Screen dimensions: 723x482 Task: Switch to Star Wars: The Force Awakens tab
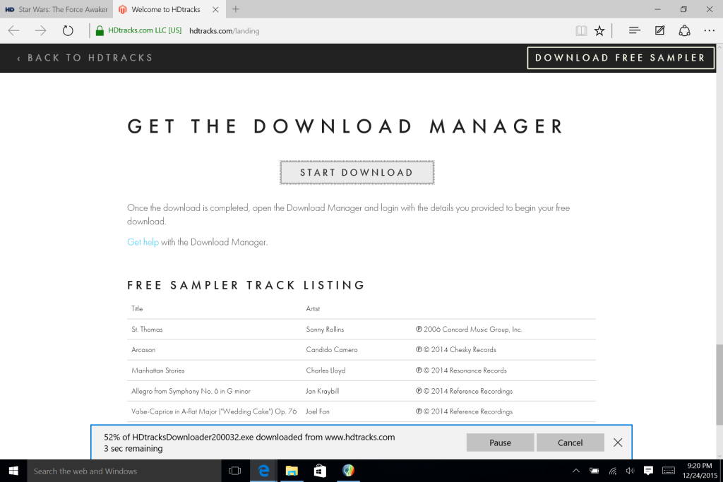[x=56, y=9]
